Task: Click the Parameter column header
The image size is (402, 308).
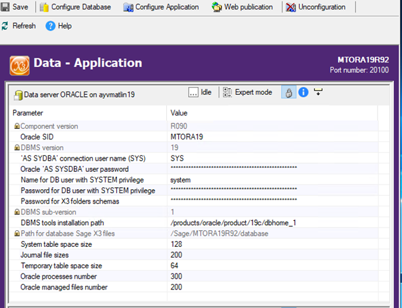Action: (86, 113)
